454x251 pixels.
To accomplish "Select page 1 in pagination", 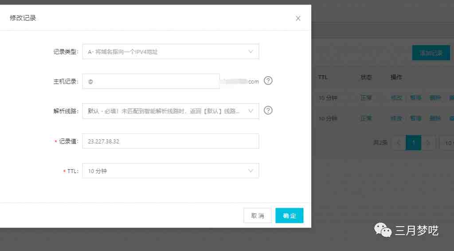I will click(x=414, y=143).
